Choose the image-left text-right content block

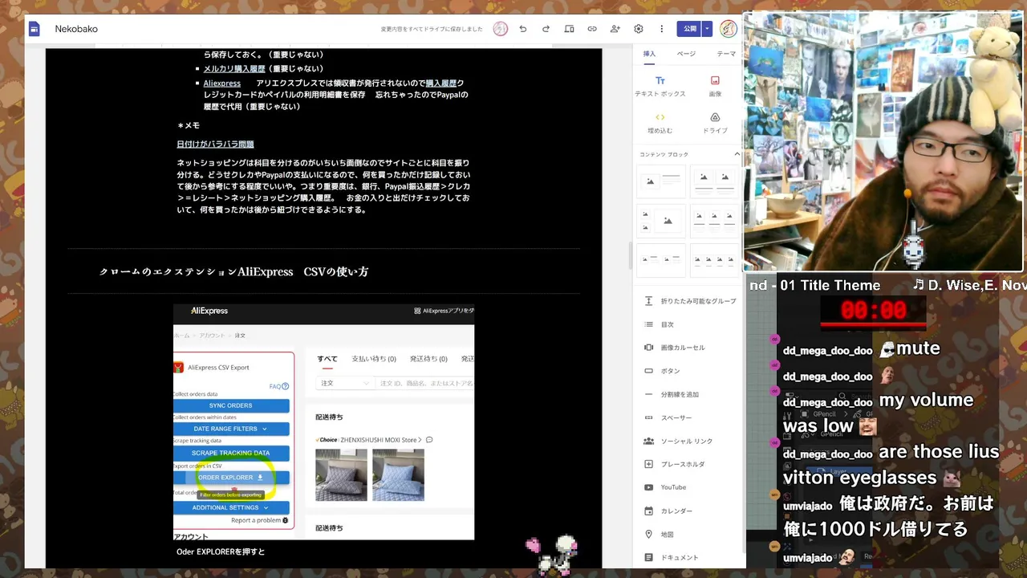tap(660, 181)
